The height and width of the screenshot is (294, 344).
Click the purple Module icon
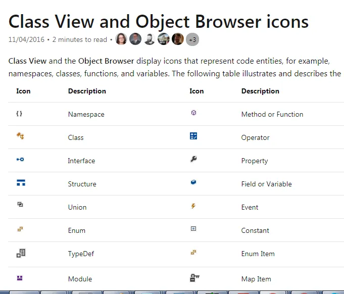(x=20, y=278)
